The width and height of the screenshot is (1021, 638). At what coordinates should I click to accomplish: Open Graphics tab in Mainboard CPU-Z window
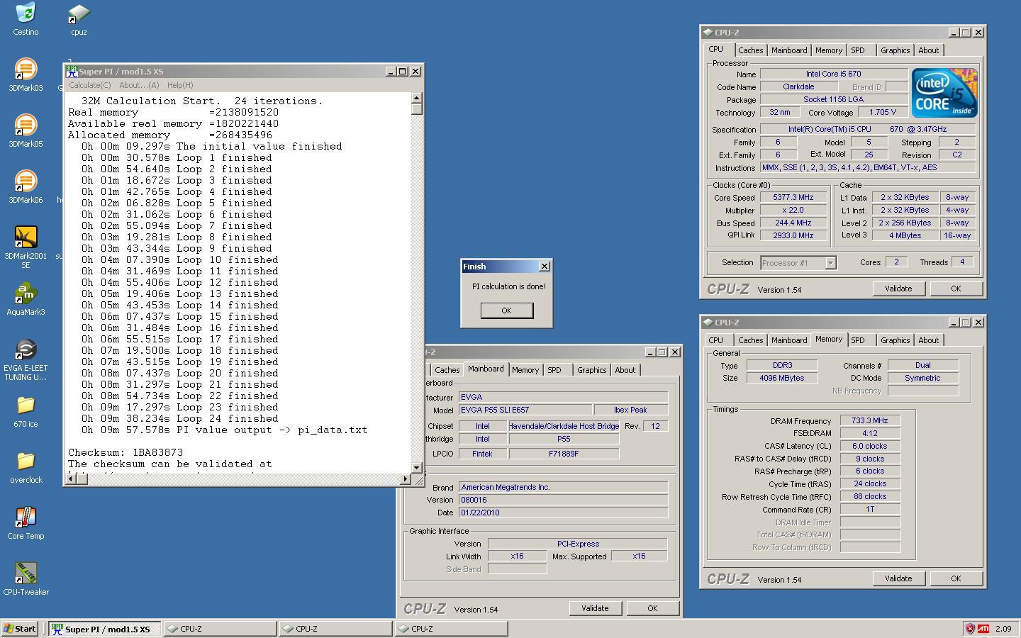click(x=591, y=370)
